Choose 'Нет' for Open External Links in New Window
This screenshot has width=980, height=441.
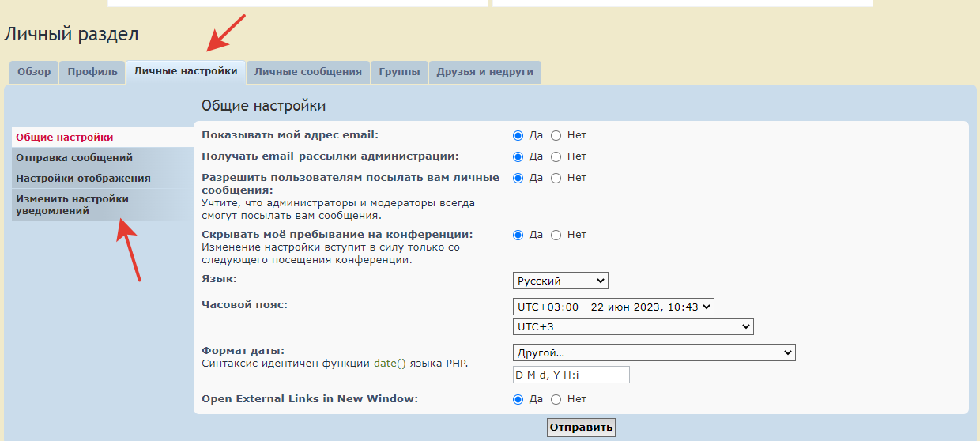(556, 399)
